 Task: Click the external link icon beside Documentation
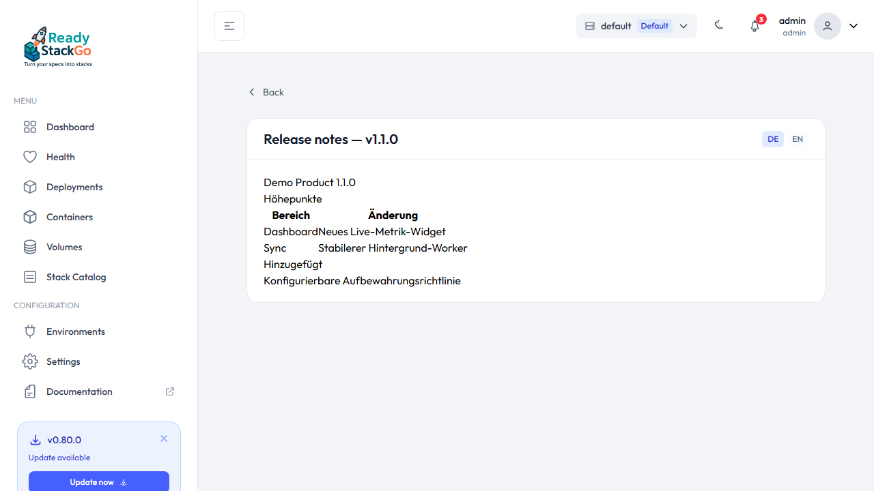170,391
